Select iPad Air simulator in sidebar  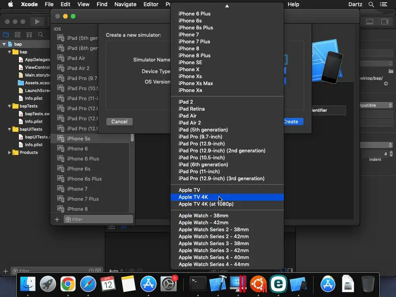(75, 58)
